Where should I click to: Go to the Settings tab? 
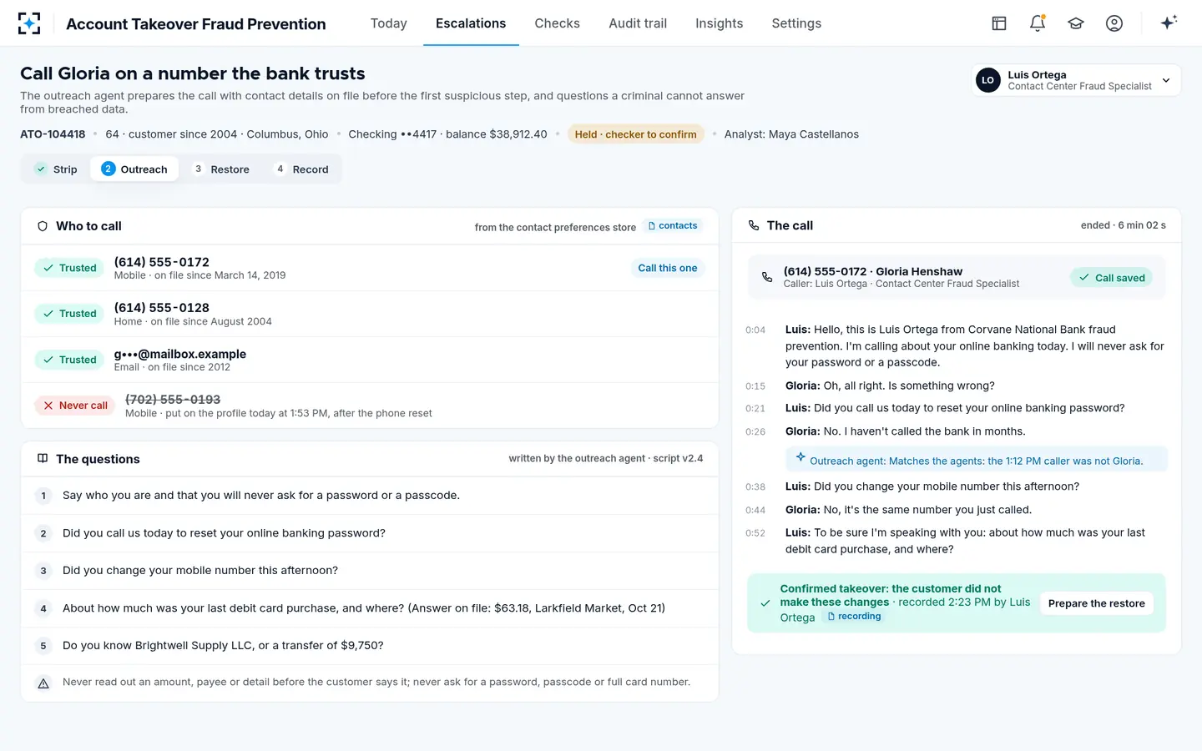click(796, 23)
